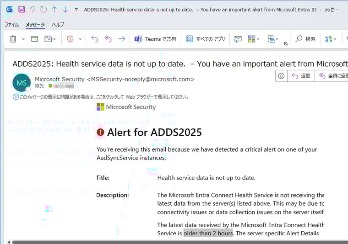
Task: Expand the shield report options dropdown
Action: click(80, 39)
